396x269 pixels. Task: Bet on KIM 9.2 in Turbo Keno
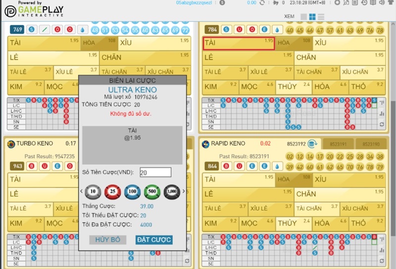26,224
